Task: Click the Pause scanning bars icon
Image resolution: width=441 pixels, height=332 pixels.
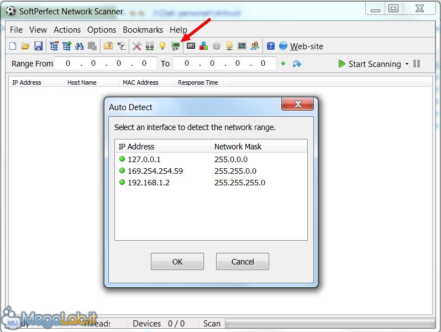Action: pyautogui.click(x=417, y=64)
